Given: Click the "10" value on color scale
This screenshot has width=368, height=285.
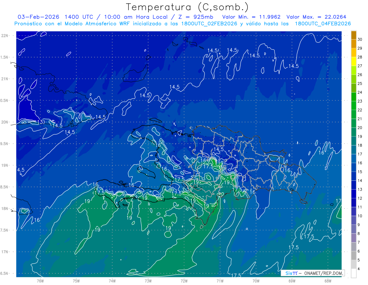Looking at the screenshot, I should click(x=360, y=216).
